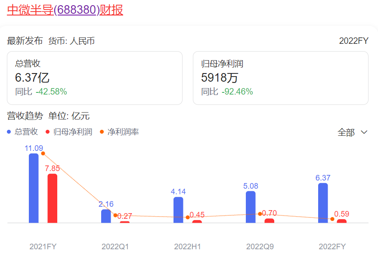Click the blue 2.16 bar for 2022Q1

pyautogui.click(x=106, y=216)
